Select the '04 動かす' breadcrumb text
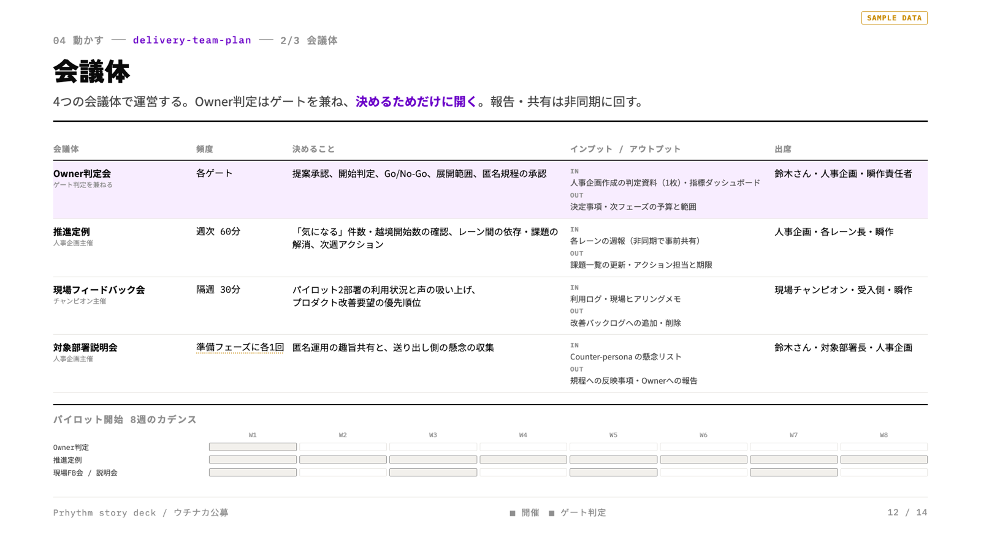The height and width of the screenshot is (551, 981). pyautogui.click(x=78, y=40)
